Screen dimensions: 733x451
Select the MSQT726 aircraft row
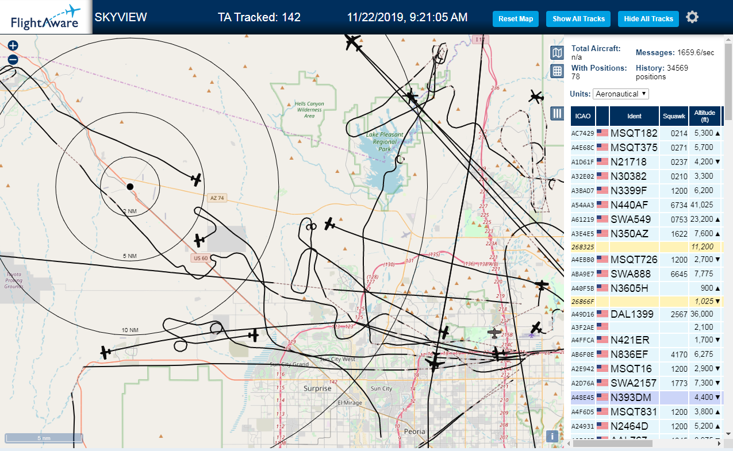pyautogui.click(x=647, y=259)
